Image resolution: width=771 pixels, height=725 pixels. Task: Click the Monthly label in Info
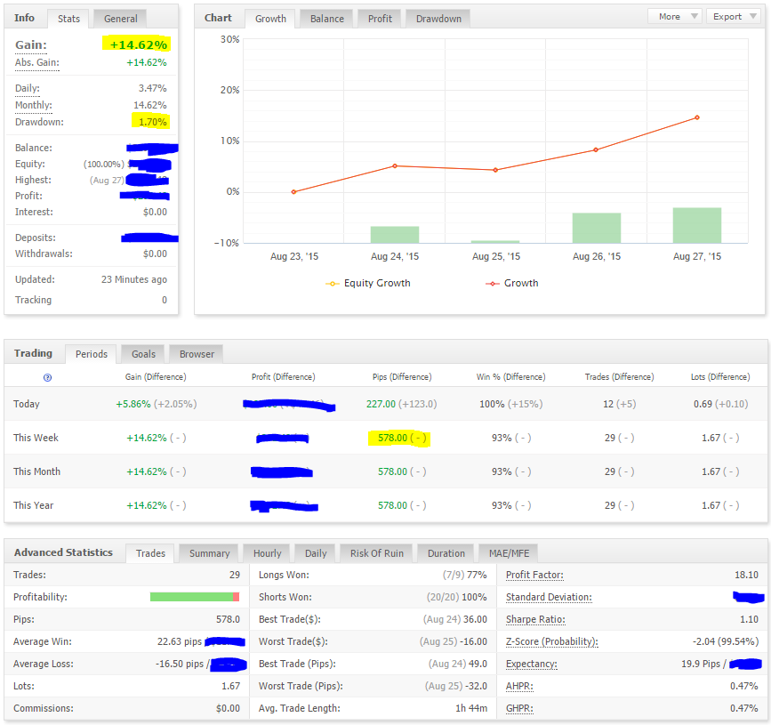(x=34, y=105)
